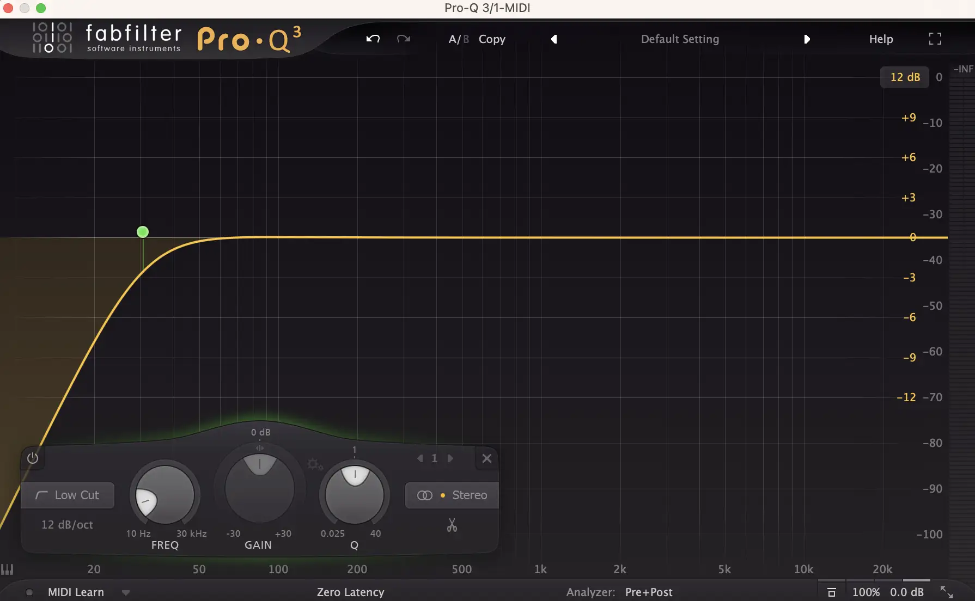
Task: Open the Low Cut filter shape dropdown
Action: point(68,495)
